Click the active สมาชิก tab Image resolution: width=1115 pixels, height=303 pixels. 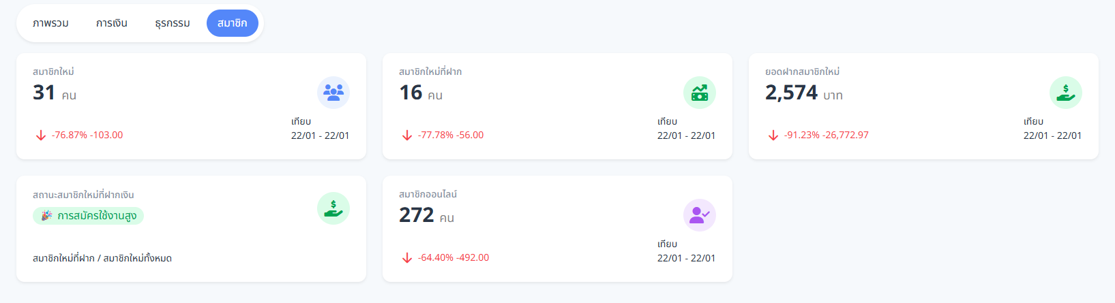(233, 23)
